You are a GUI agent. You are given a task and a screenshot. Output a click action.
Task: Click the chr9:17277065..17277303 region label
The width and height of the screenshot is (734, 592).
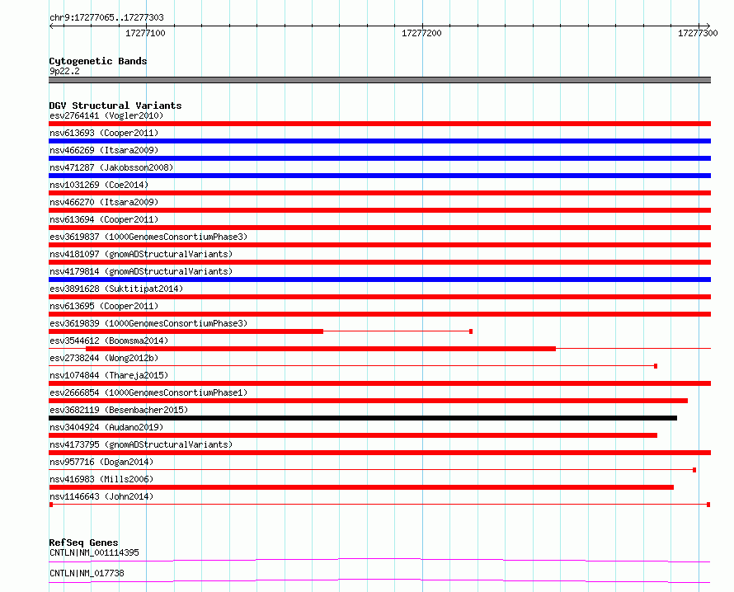tap(106, 17)
